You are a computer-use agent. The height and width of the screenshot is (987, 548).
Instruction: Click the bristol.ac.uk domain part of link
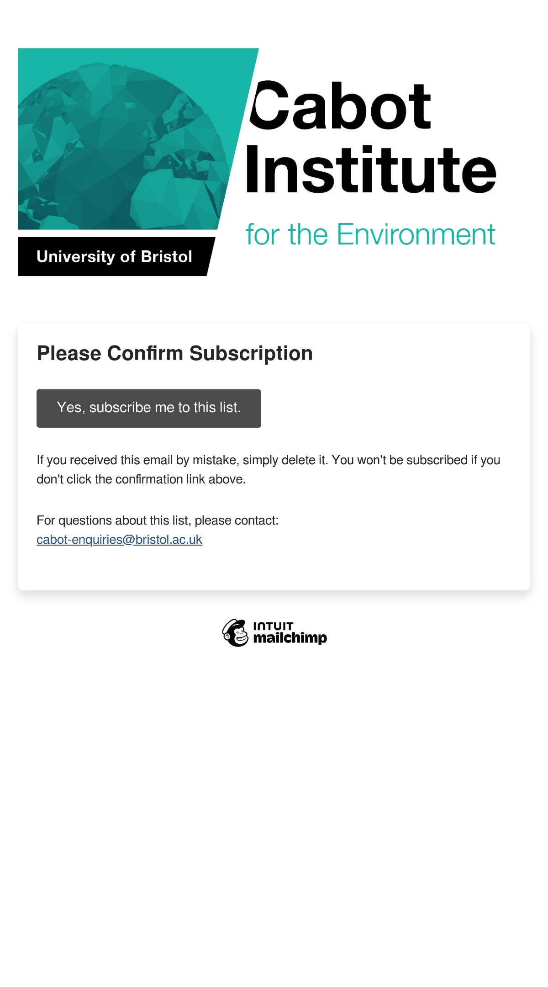[x=169, y=540]
